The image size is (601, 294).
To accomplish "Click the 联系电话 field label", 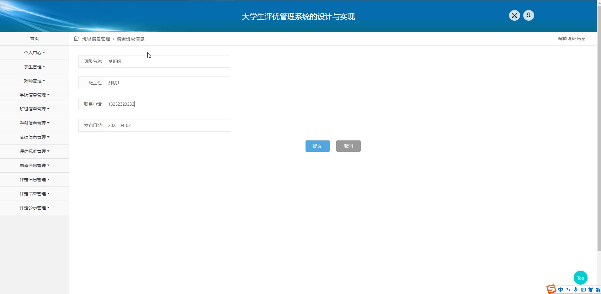I will coord(93,104).
